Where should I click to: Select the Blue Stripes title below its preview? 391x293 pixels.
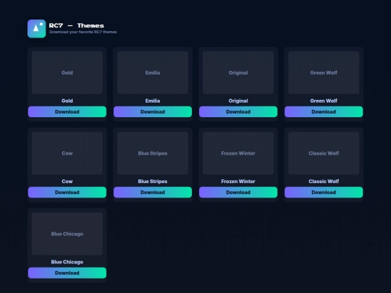pyautogui.click(x=153, y=182)
